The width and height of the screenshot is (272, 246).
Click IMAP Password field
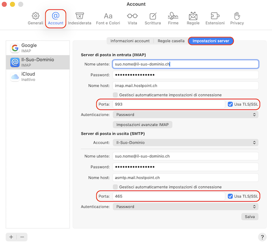coord(185,75)
